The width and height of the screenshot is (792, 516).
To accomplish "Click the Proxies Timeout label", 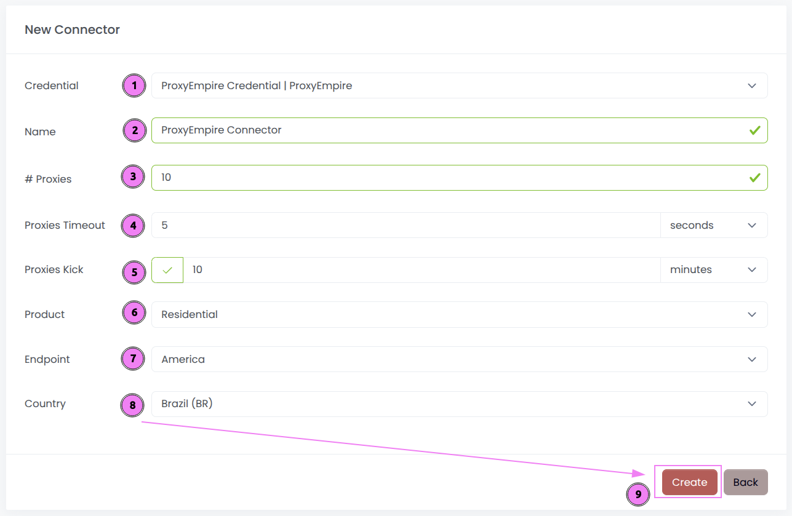I will (x=65, y=225).
